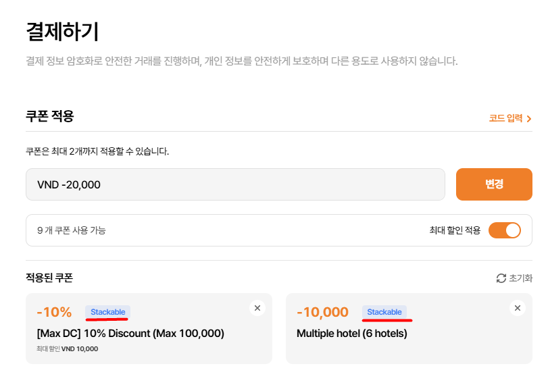Select the -10% discount value
This screenshot has height=389, width=548.
click(54, 312)
